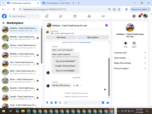This screenshot has width=152, height=114.
Task: Send 'Yes, are you interested?' quick response
Action: pyautogui.click(x=65, y=61)
